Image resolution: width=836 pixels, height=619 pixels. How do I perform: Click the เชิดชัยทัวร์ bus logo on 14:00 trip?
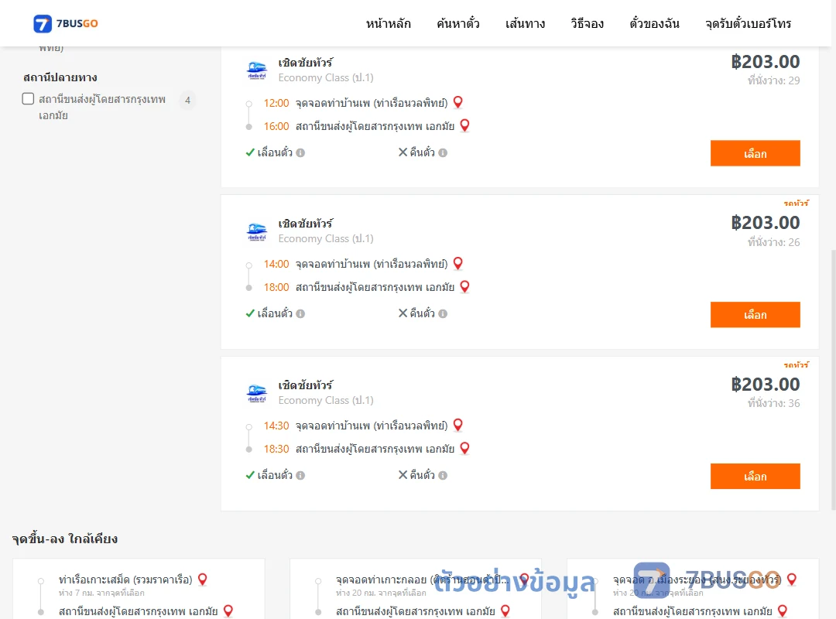257,232
